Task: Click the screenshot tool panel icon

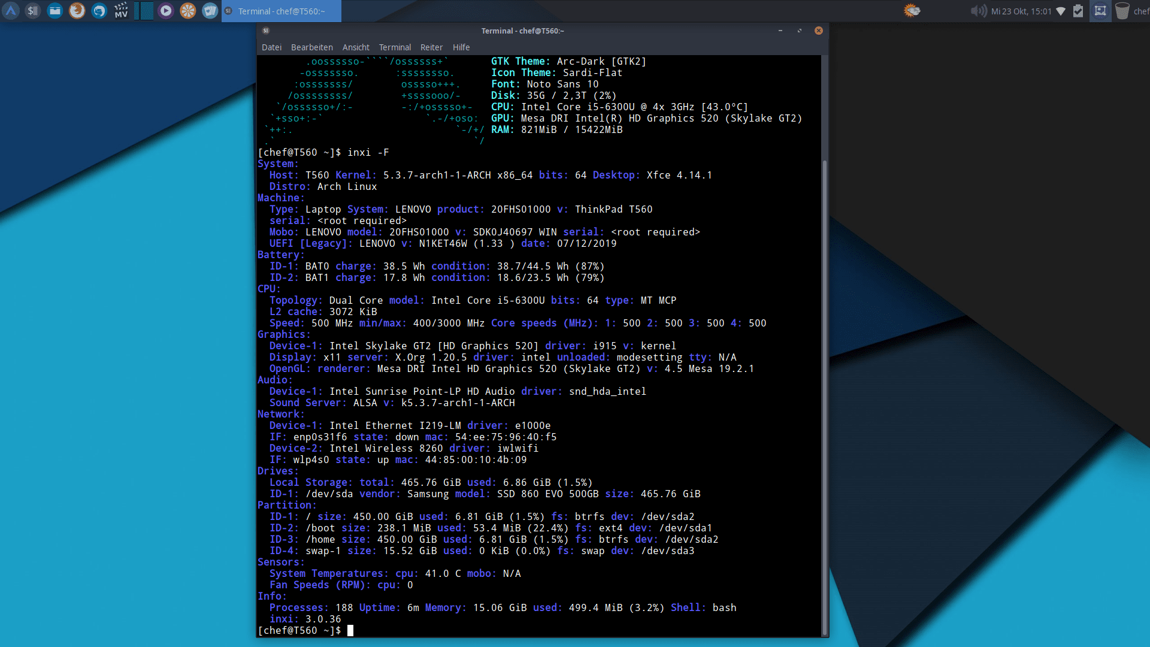Action: point(1100,11)
